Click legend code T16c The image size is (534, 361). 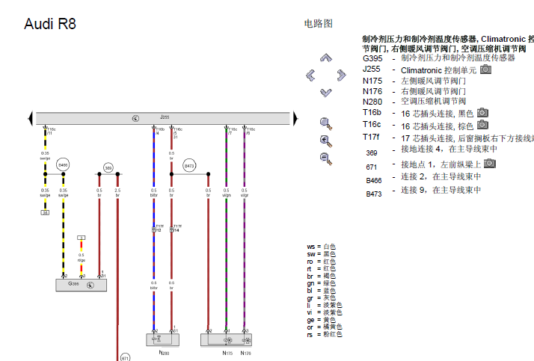click(x=372, y=125)
